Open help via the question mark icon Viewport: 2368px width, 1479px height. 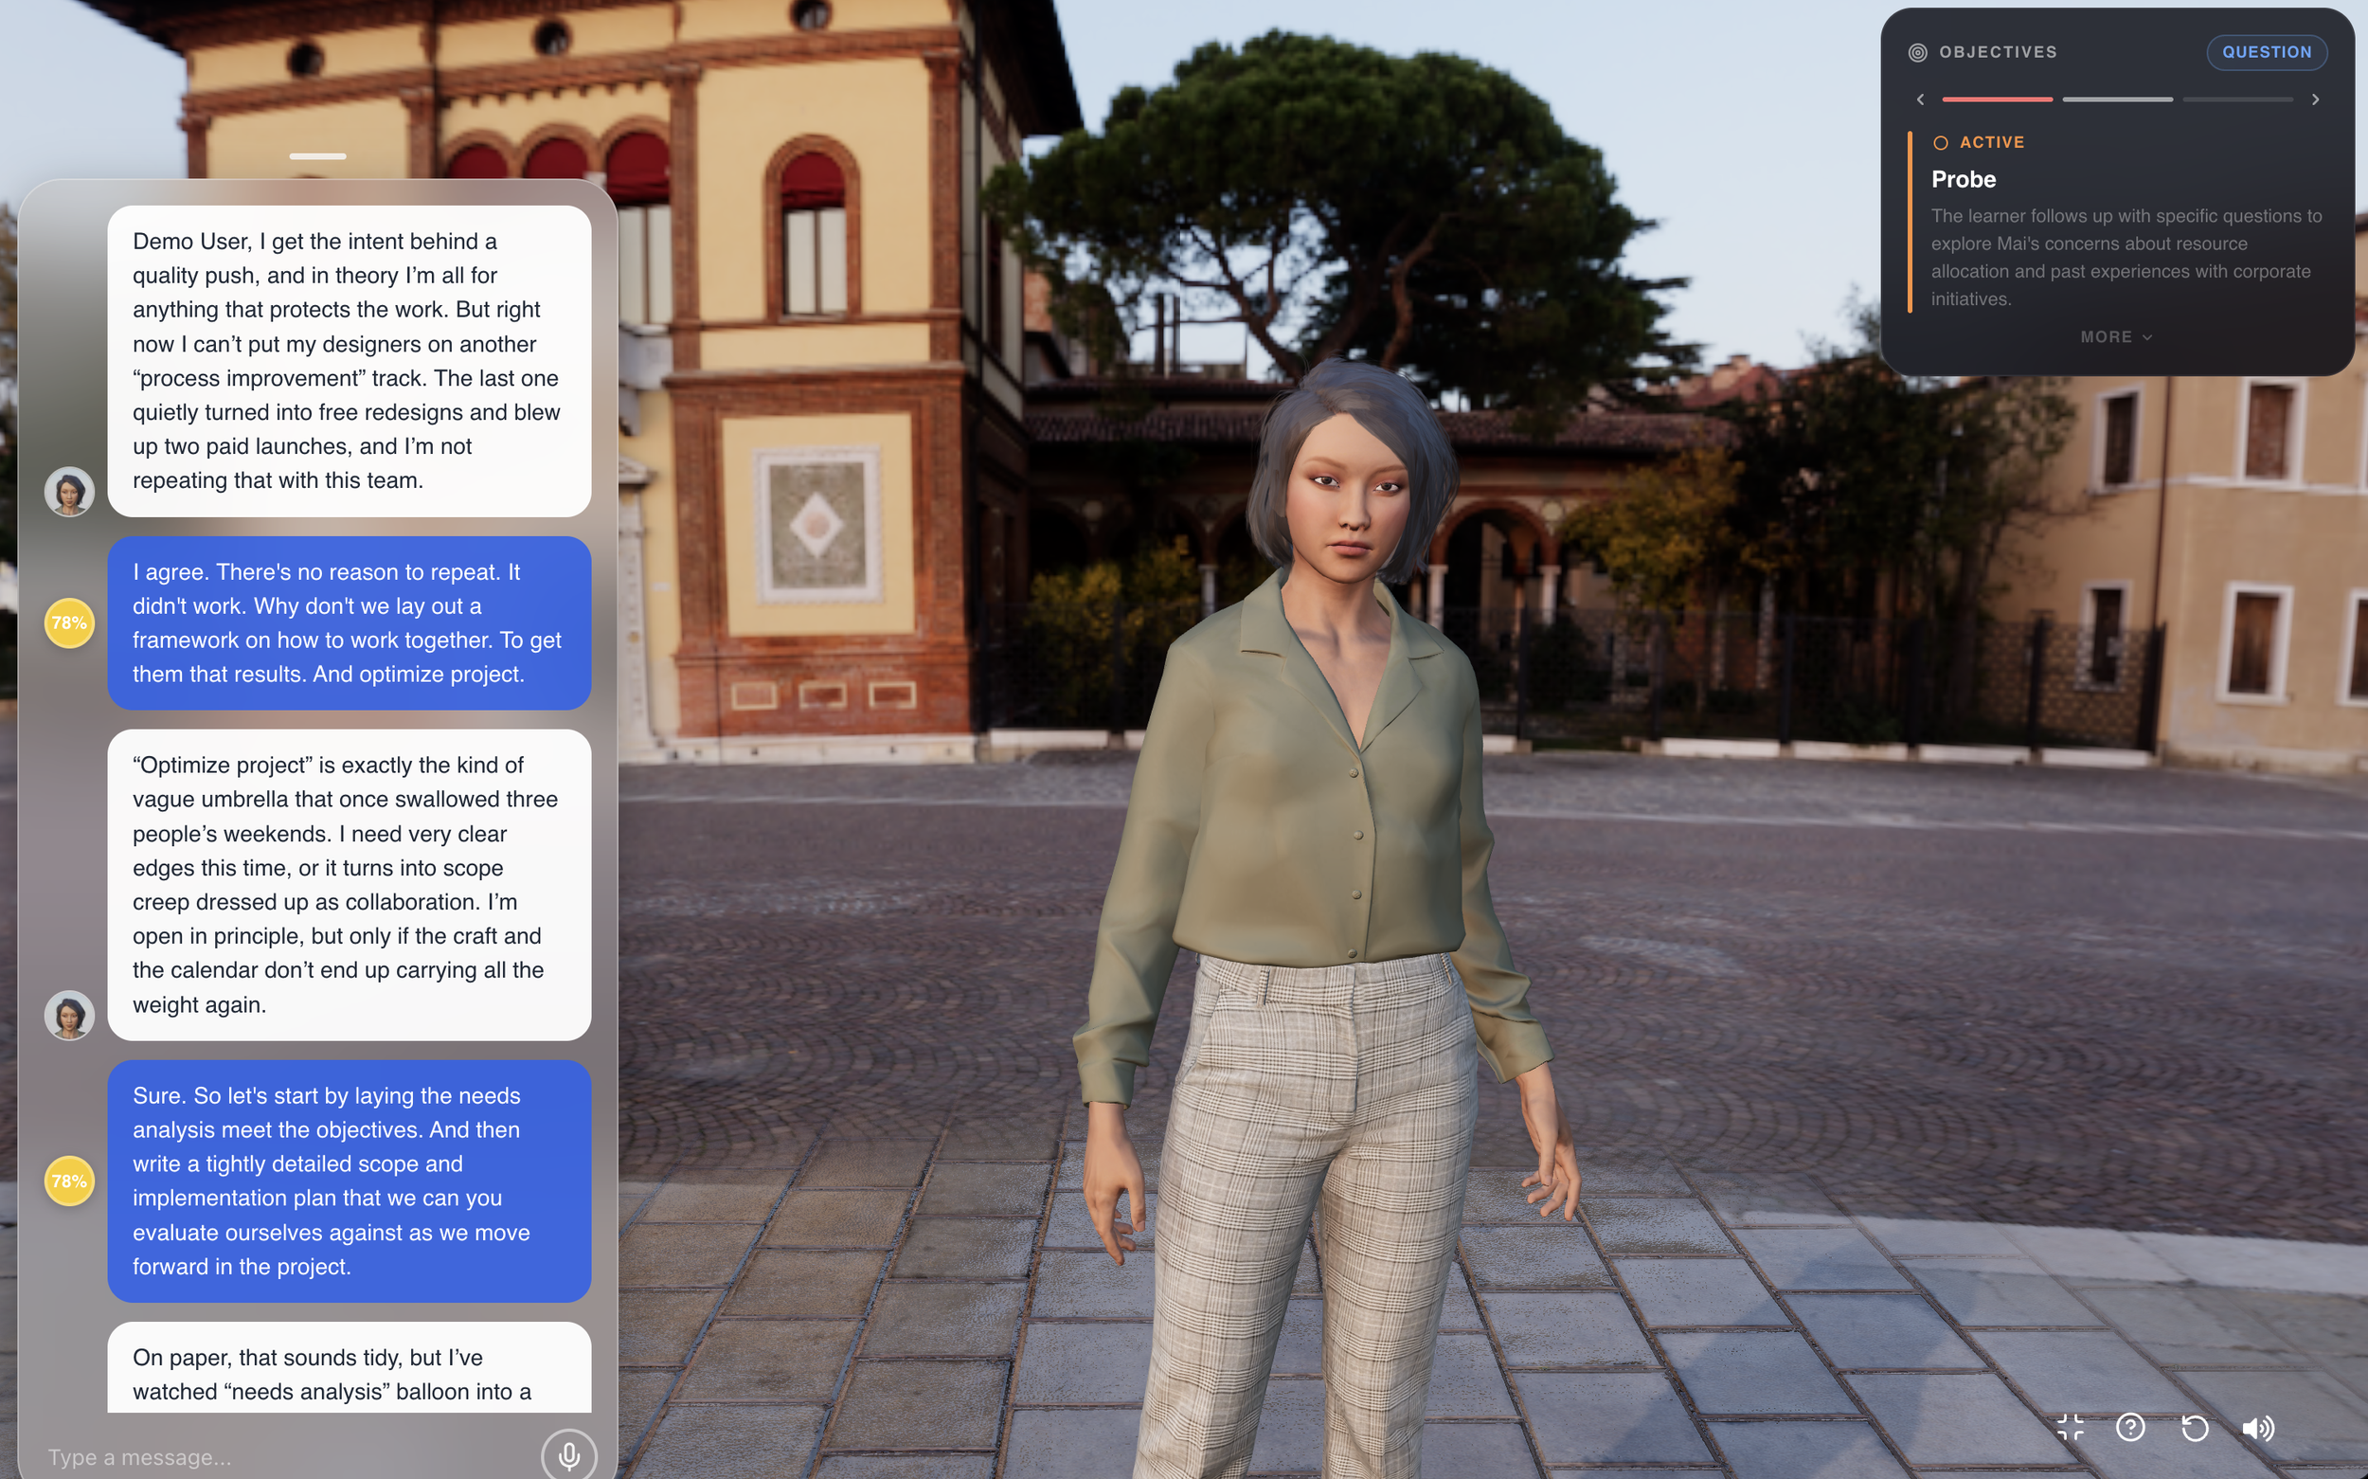coord(2131,1426)
